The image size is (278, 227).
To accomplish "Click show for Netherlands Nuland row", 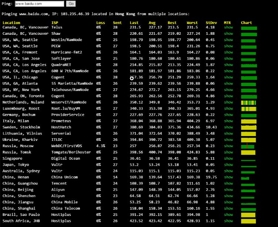I will point(228,102).
